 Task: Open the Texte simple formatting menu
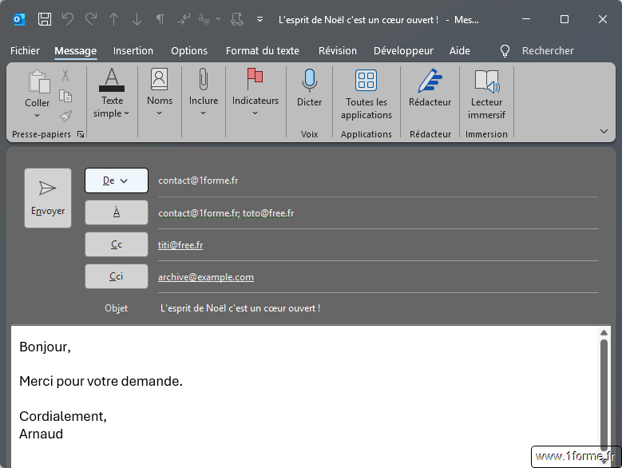coord(112,93)
